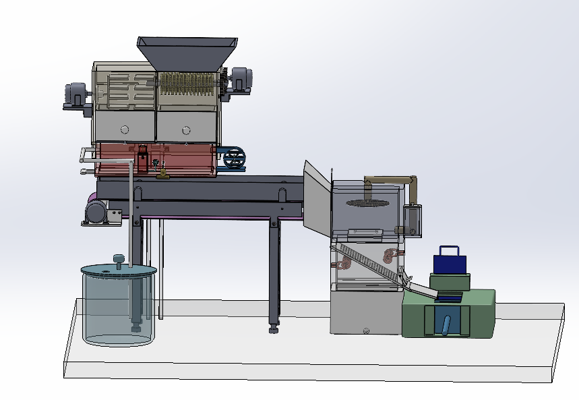The width and height of the screenshot is (579, 400).
Task: Select the left grey drawer round knob
Action: [125, 130]
